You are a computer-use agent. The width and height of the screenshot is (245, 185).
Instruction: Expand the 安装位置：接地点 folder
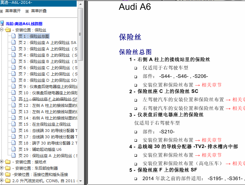click(x=1, y=162)
